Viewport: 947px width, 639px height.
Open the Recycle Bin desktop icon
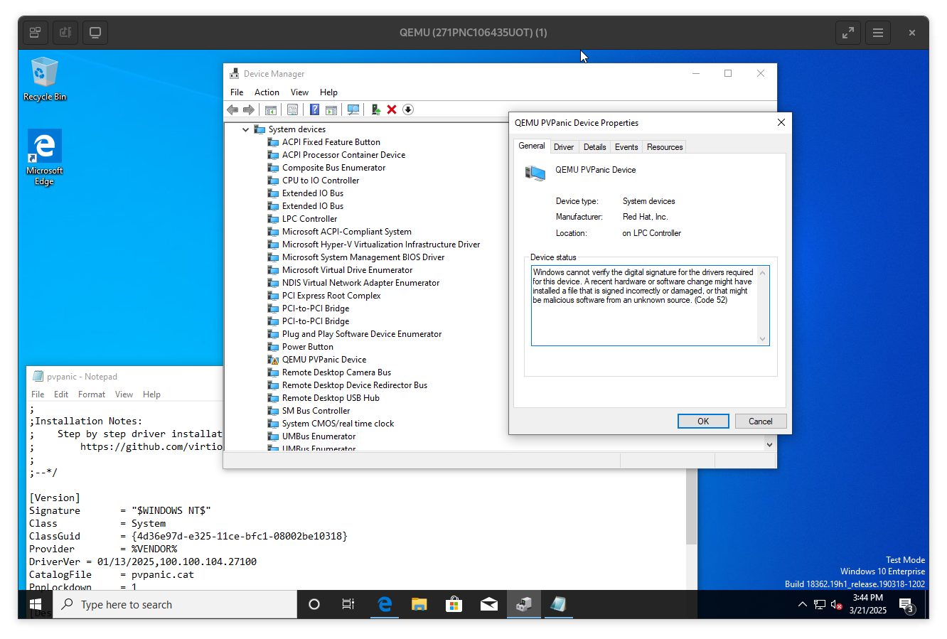44,80
